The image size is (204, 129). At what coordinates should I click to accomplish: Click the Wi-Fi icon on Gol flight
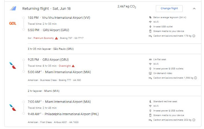click(150, 22)
